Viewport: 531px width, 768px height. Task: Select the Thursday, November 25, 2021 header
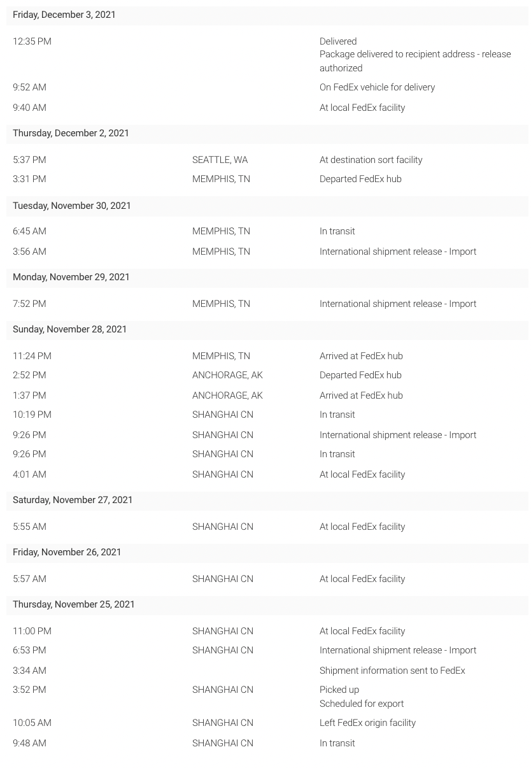[x=74, y=604]
